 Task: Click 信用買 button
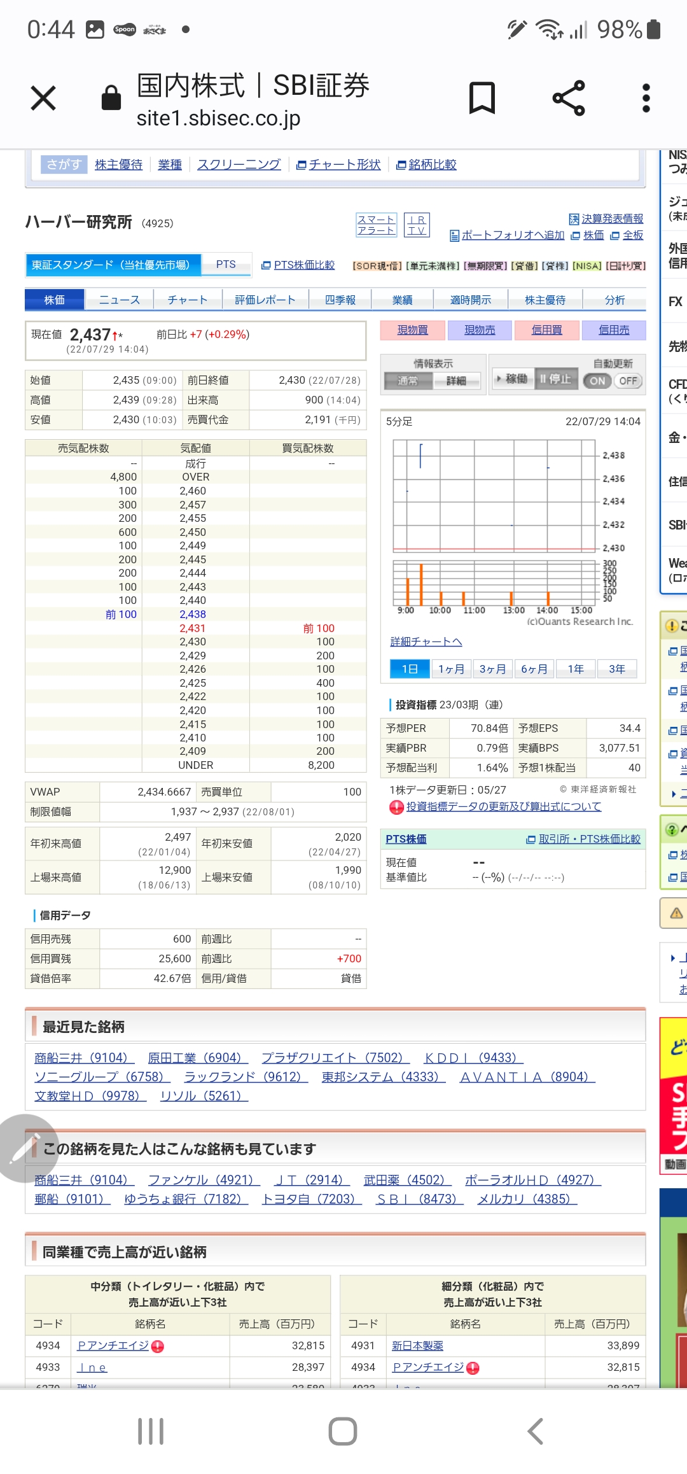(x=547, y=330)
